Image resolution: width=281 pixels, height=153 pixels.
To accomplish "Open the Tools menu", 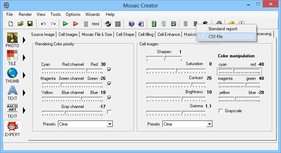I will pyautogui.click(x=56, y=14).
